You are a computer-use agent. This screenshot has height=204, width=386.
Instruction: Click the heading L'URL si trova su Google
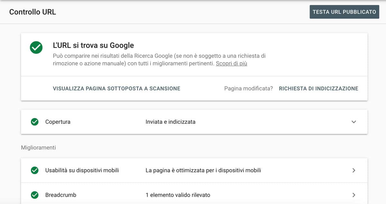coord(93,45)
